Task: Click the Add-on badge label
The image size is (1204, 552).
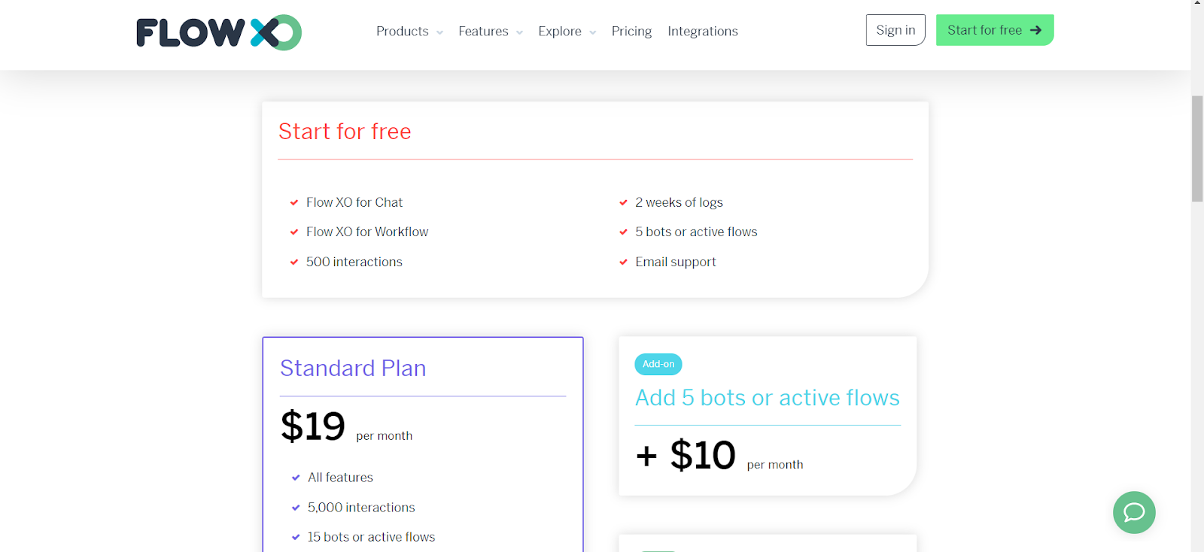Action: click(658, 364)
